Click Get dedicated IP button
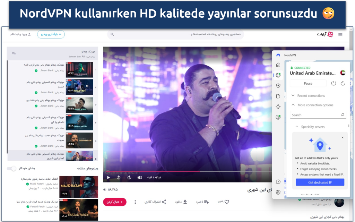 tap(320, 182)
